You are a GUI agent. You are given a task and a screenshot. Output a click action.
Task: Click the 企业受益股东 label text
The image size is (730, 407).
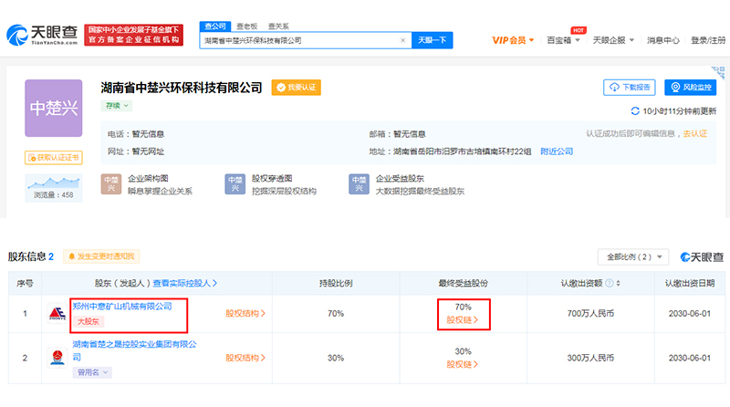(400, 178)
